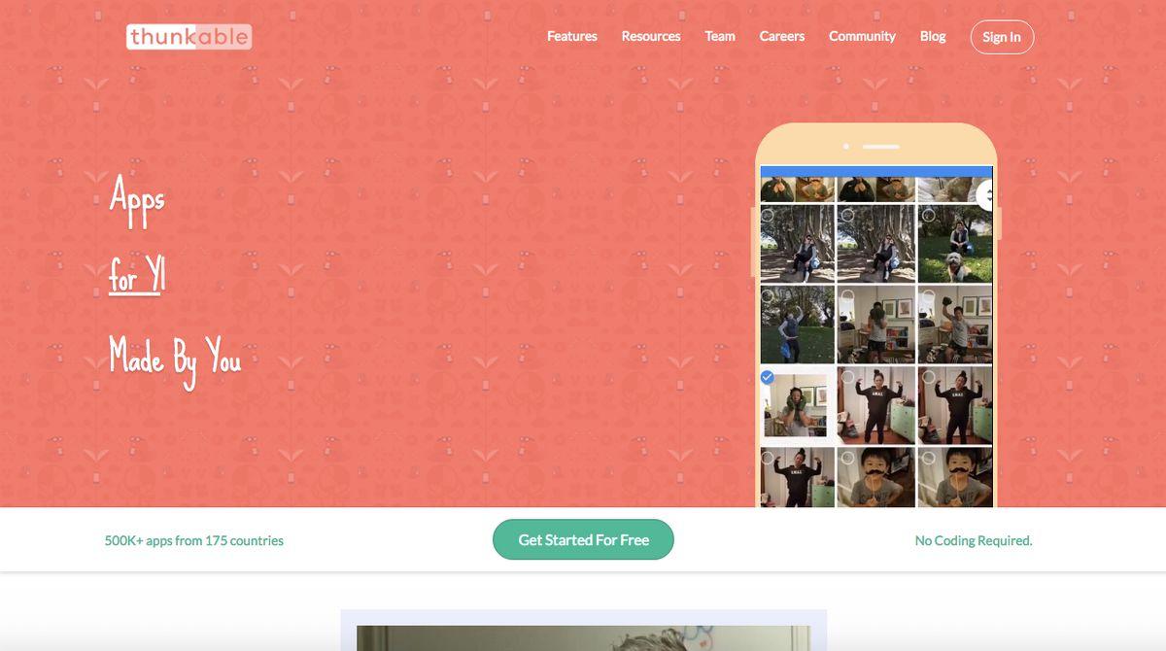
Task: Go to the Team page
Action: tap(720, 36)
